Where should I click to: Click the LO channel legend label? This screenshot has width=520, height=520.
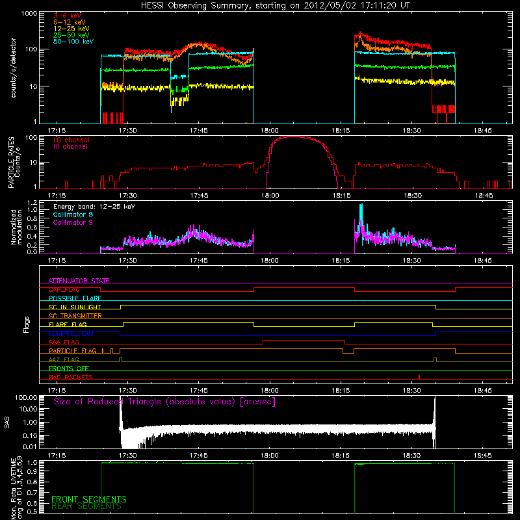[x=71, y=140]
